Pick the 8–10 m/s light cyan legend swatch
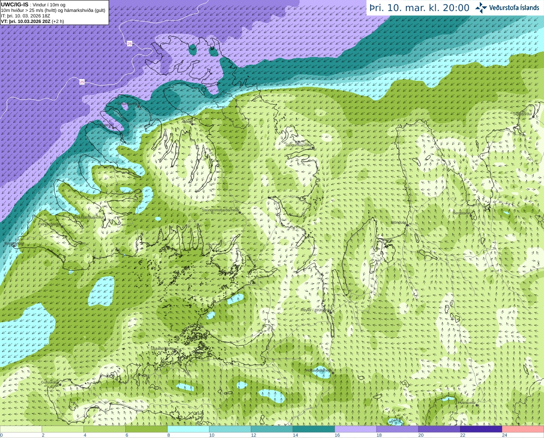Viewport: 544px width, 438px height. click(189, 429)
